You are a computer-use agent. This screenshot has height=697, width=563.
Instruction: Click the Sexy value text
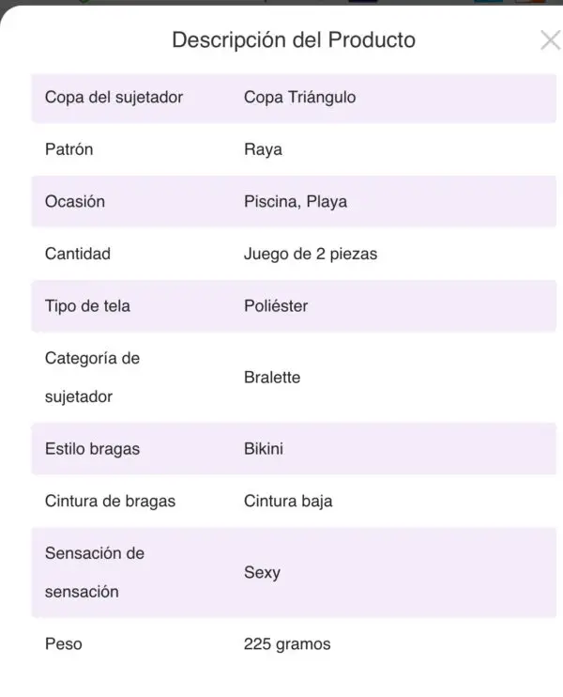[262, 572]
